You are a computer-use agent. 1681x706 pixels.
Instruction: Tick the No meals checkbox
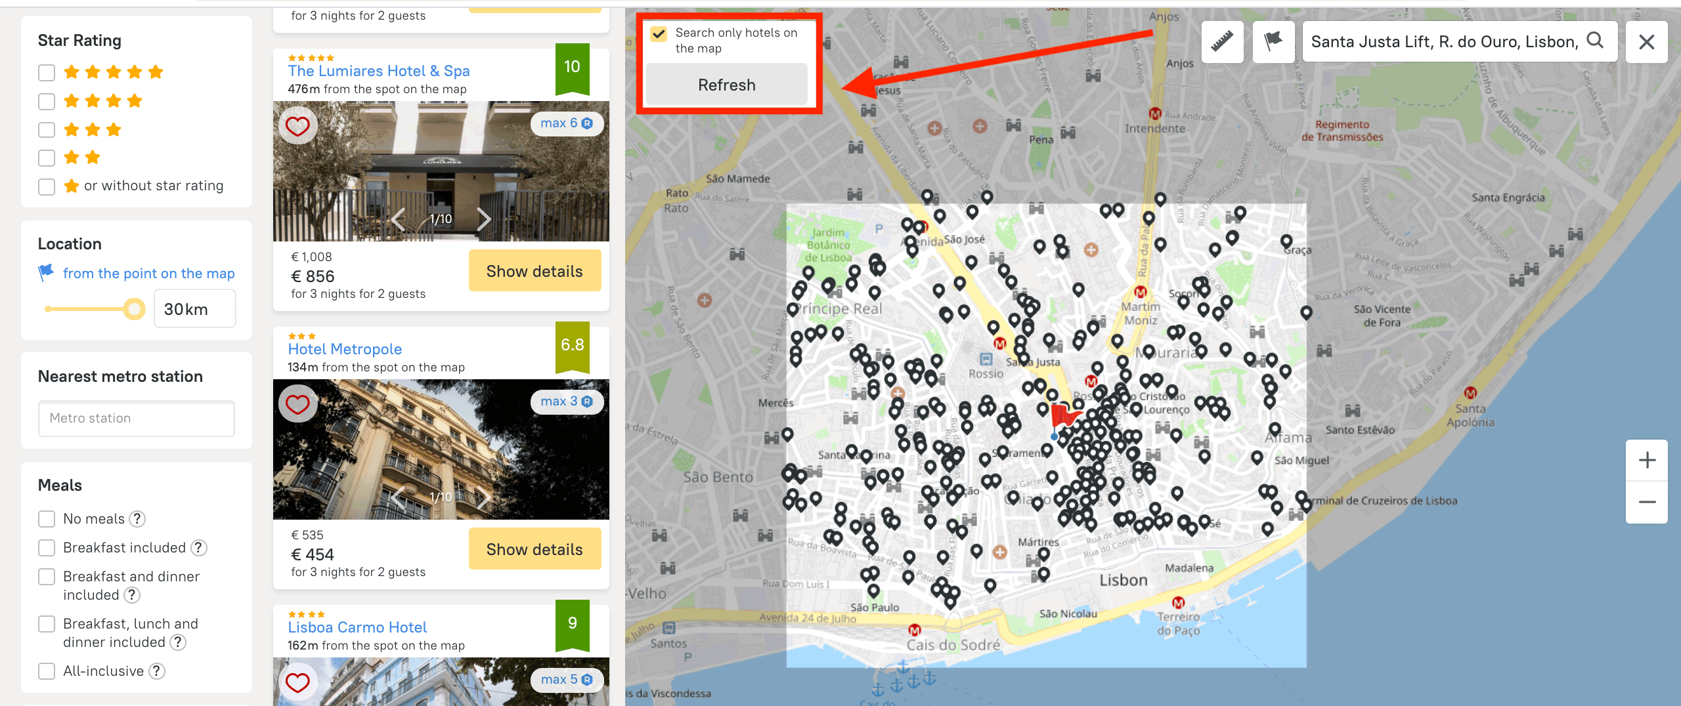[x=47, y=519]
